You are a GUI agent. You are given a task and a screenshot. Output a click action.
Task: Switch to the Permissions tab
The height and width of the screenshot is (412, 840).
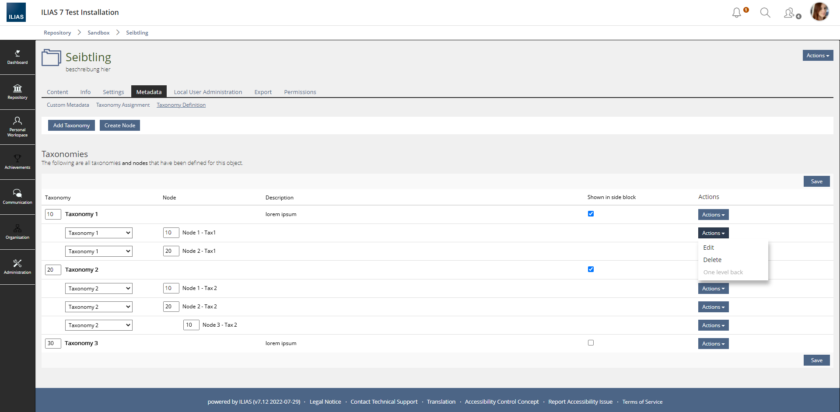coord(300,92)
